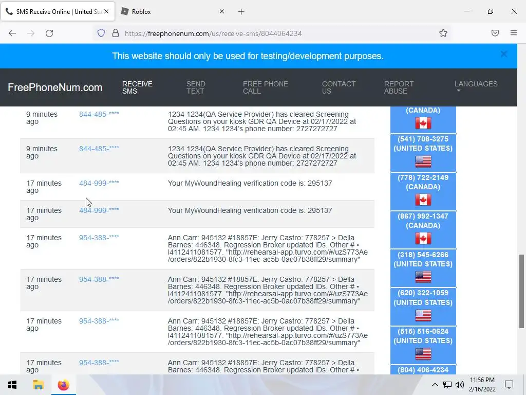Go back to the previous page
526x395 pixels.
click(12, 33)
